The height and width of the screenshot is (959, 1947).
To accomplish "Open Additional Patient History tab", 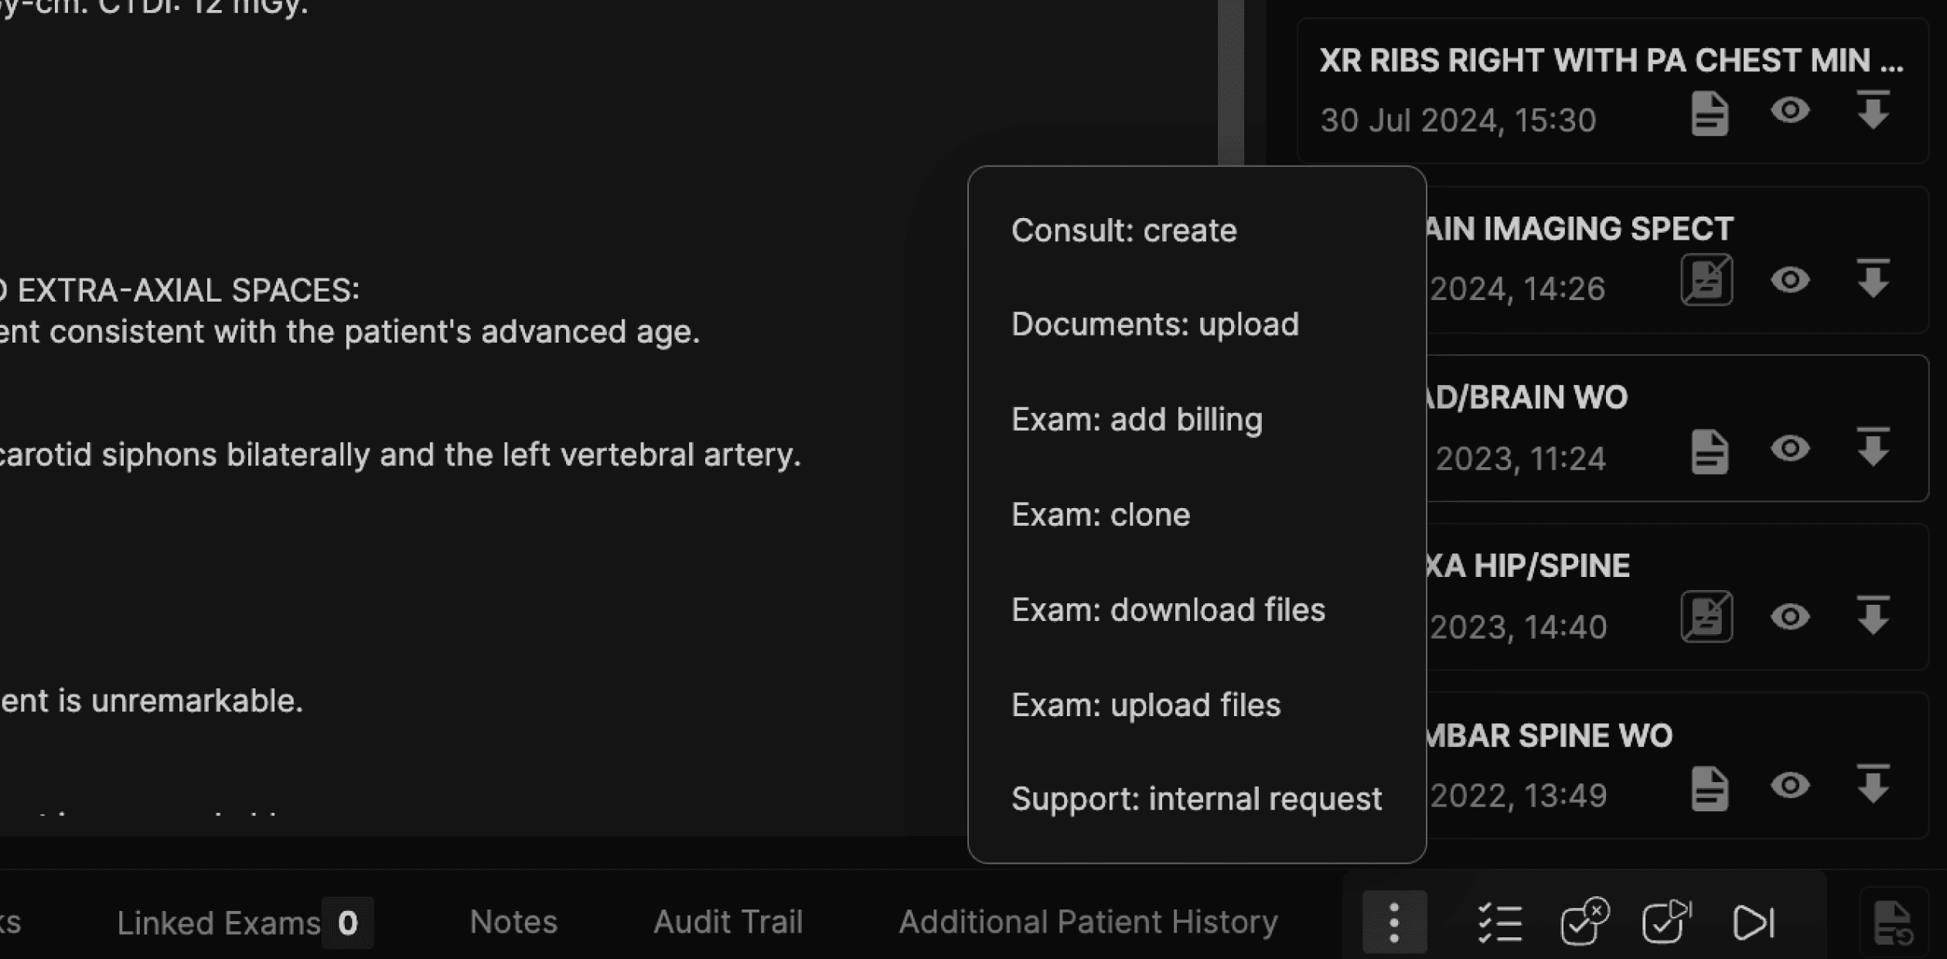I will pyautogui.click(x=1087, y=922).
